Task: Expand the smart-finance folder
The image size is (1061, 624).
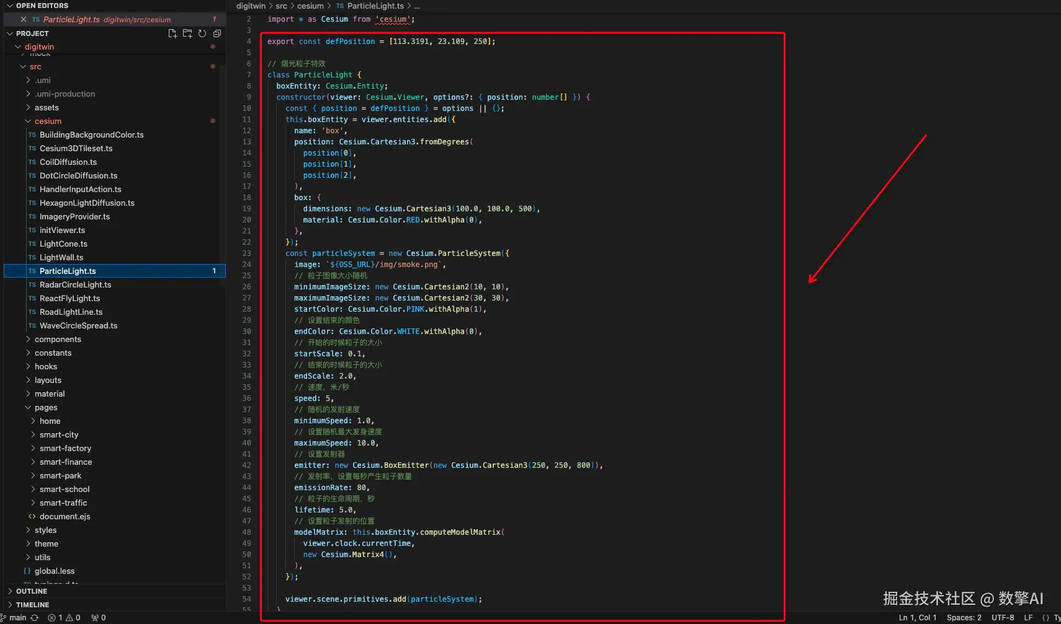Action: [33, 462]
